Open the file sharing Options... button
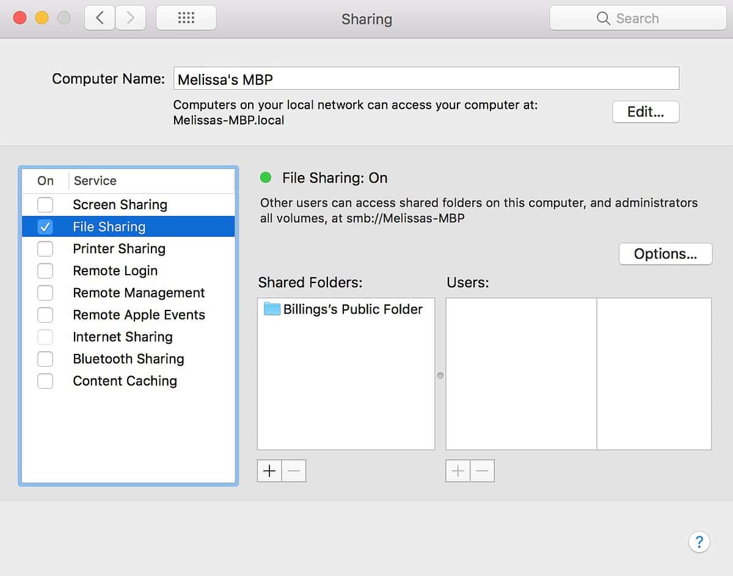The height and width of the screenshot is (576, 733). pyautogui.click(x=665, y=254)
